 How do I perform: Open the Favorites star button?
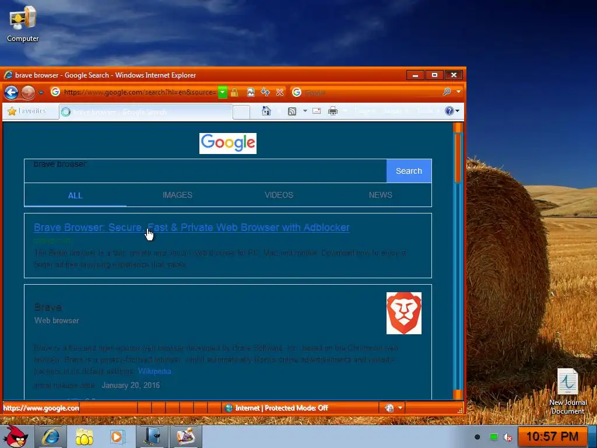pos(27,111)
